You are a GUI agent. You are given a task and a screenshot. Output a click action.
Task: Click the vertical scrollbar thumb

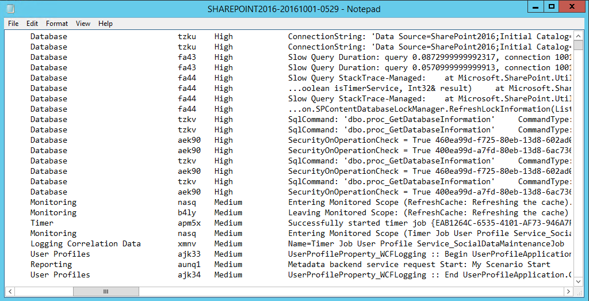577,46
